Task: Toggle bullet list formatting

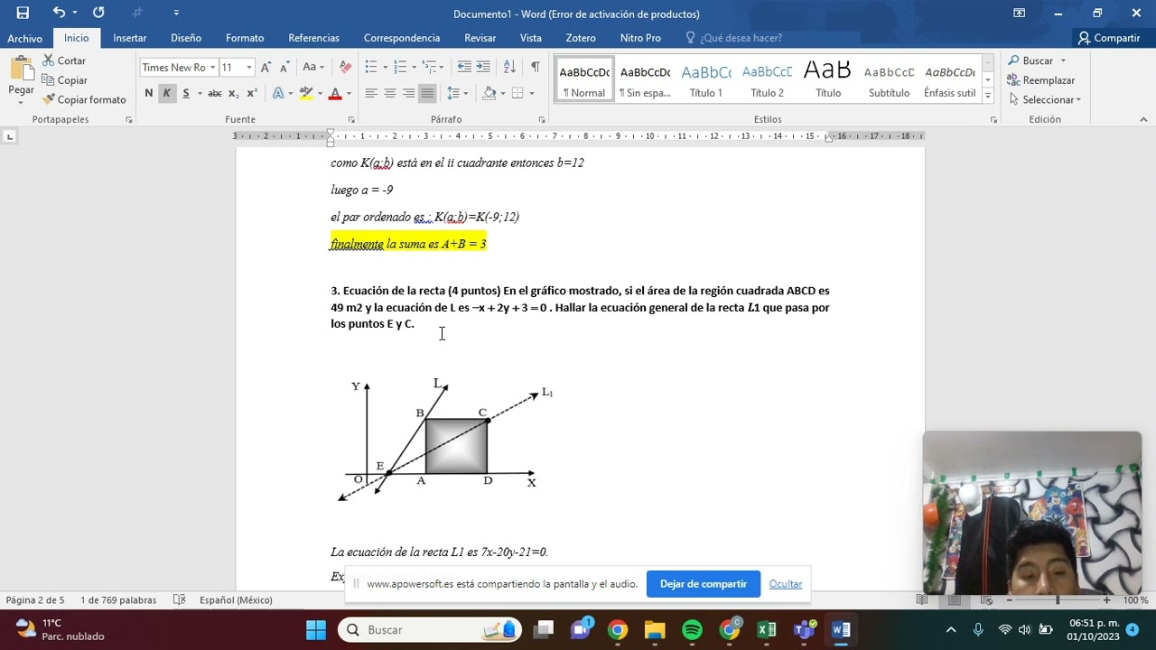Action: pos(370,67)
